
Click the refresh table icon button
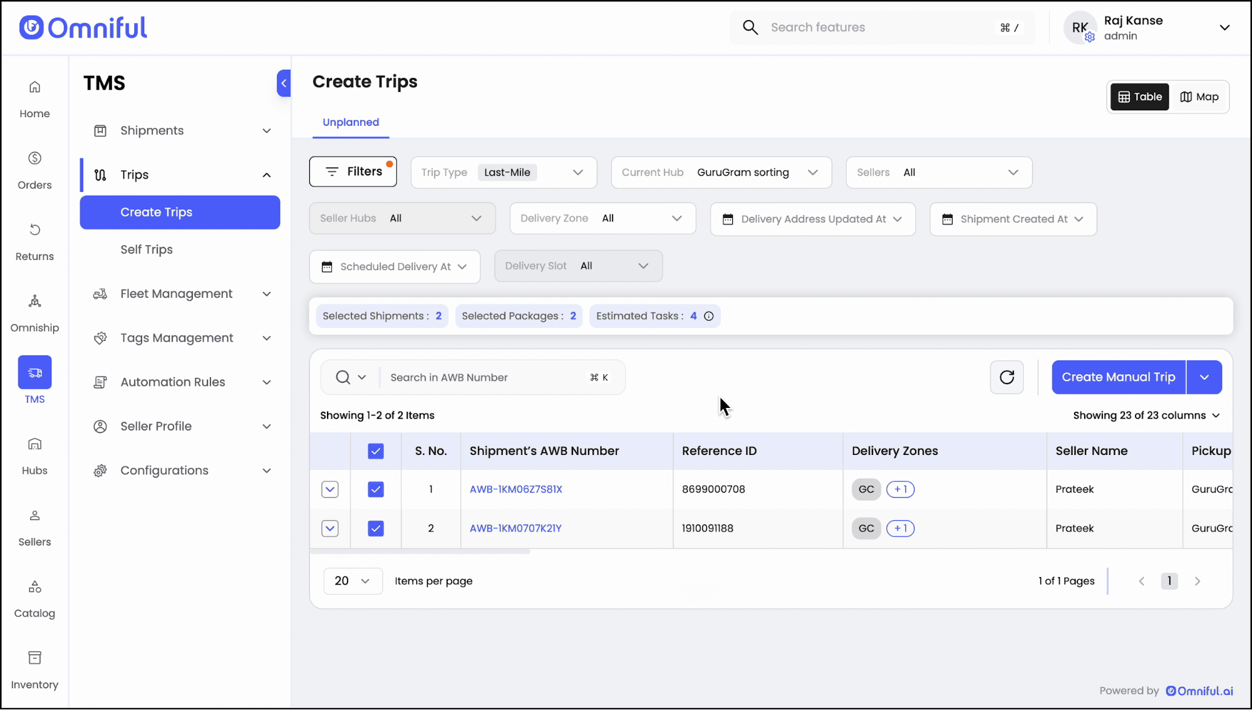(x=1006, y=377)
